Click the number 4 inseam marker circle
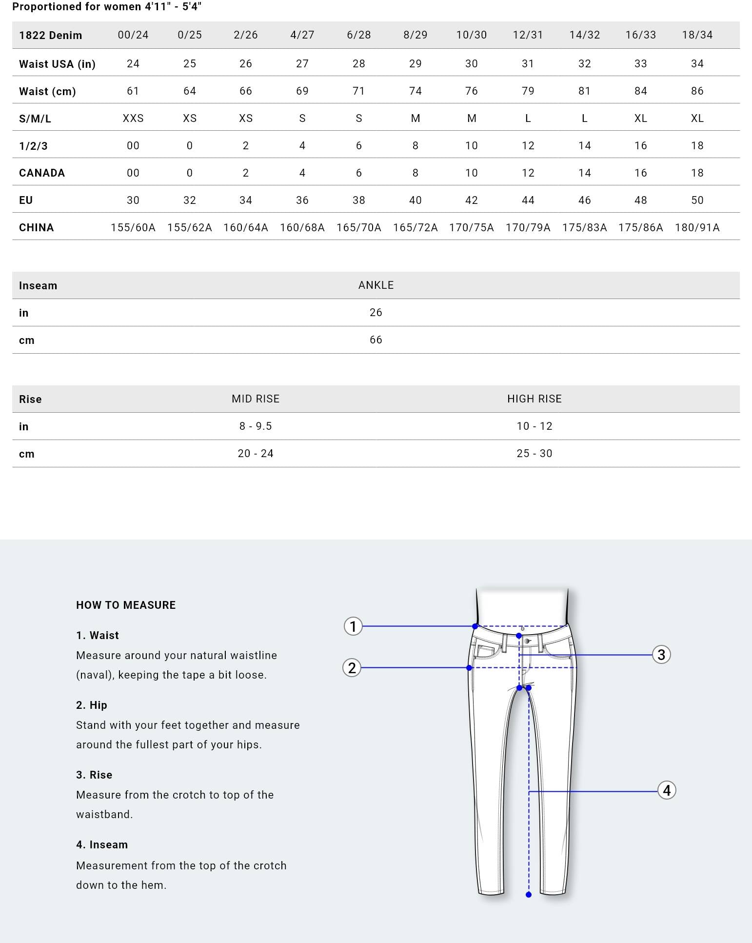This screenshot has height=943, width=752. (667, 790)
